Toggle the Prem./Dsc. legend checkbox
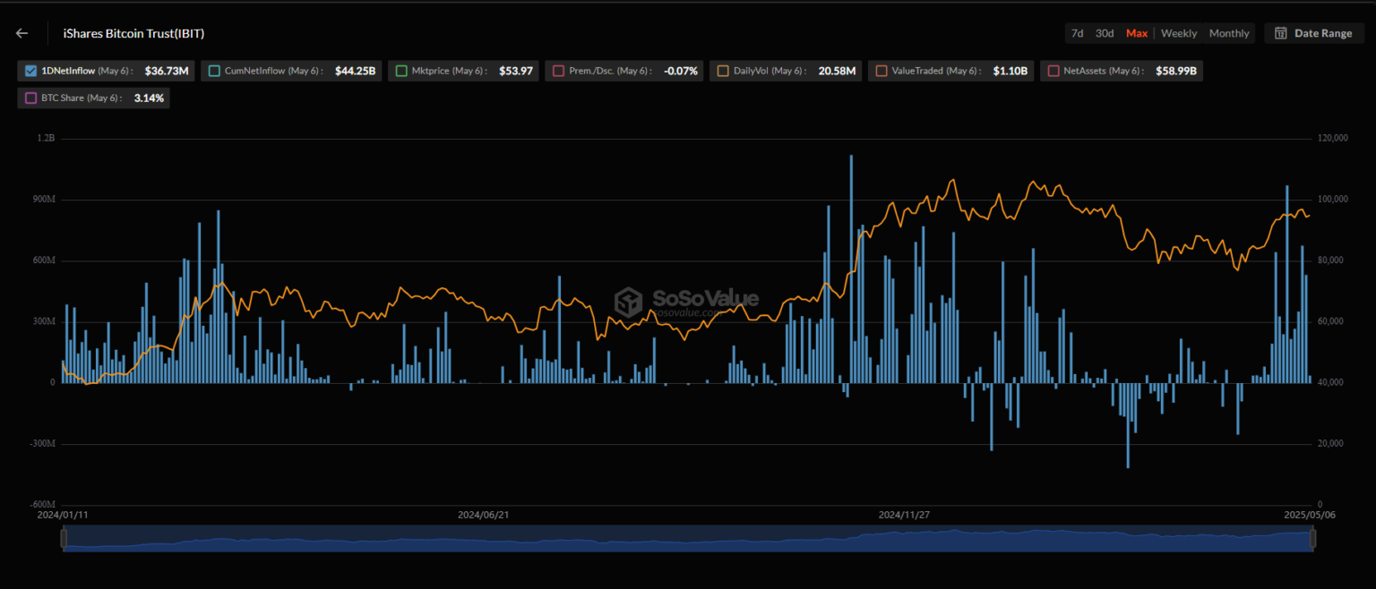The image size is (1376, 589). point(560,71)
